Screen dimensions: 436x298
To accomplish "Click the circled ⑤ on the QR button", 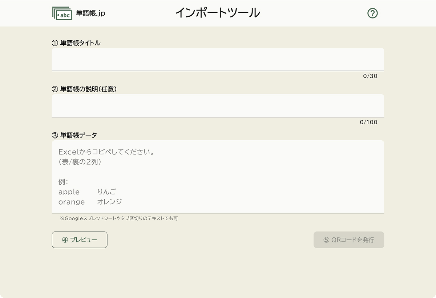I will 326,240.
